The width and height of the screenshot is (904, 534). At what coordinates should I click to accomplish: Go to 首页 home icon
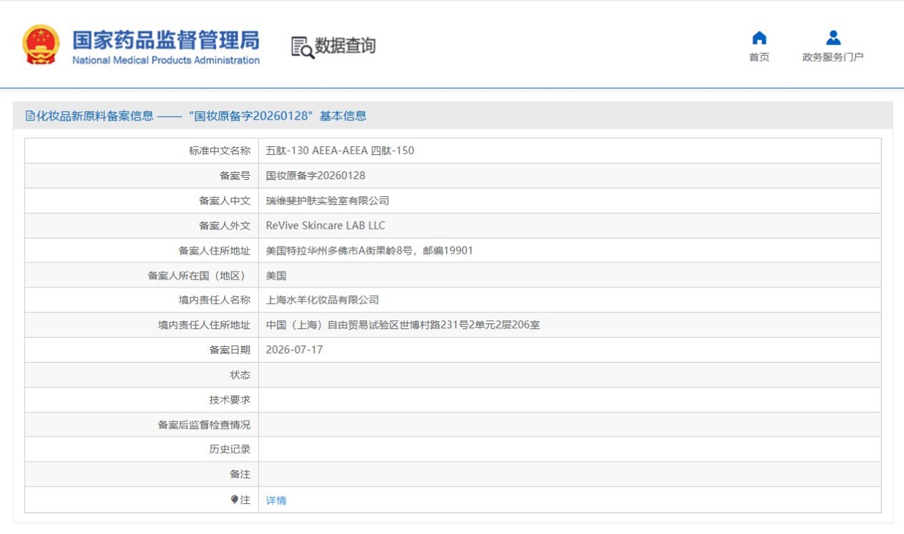tap(759, 38)
